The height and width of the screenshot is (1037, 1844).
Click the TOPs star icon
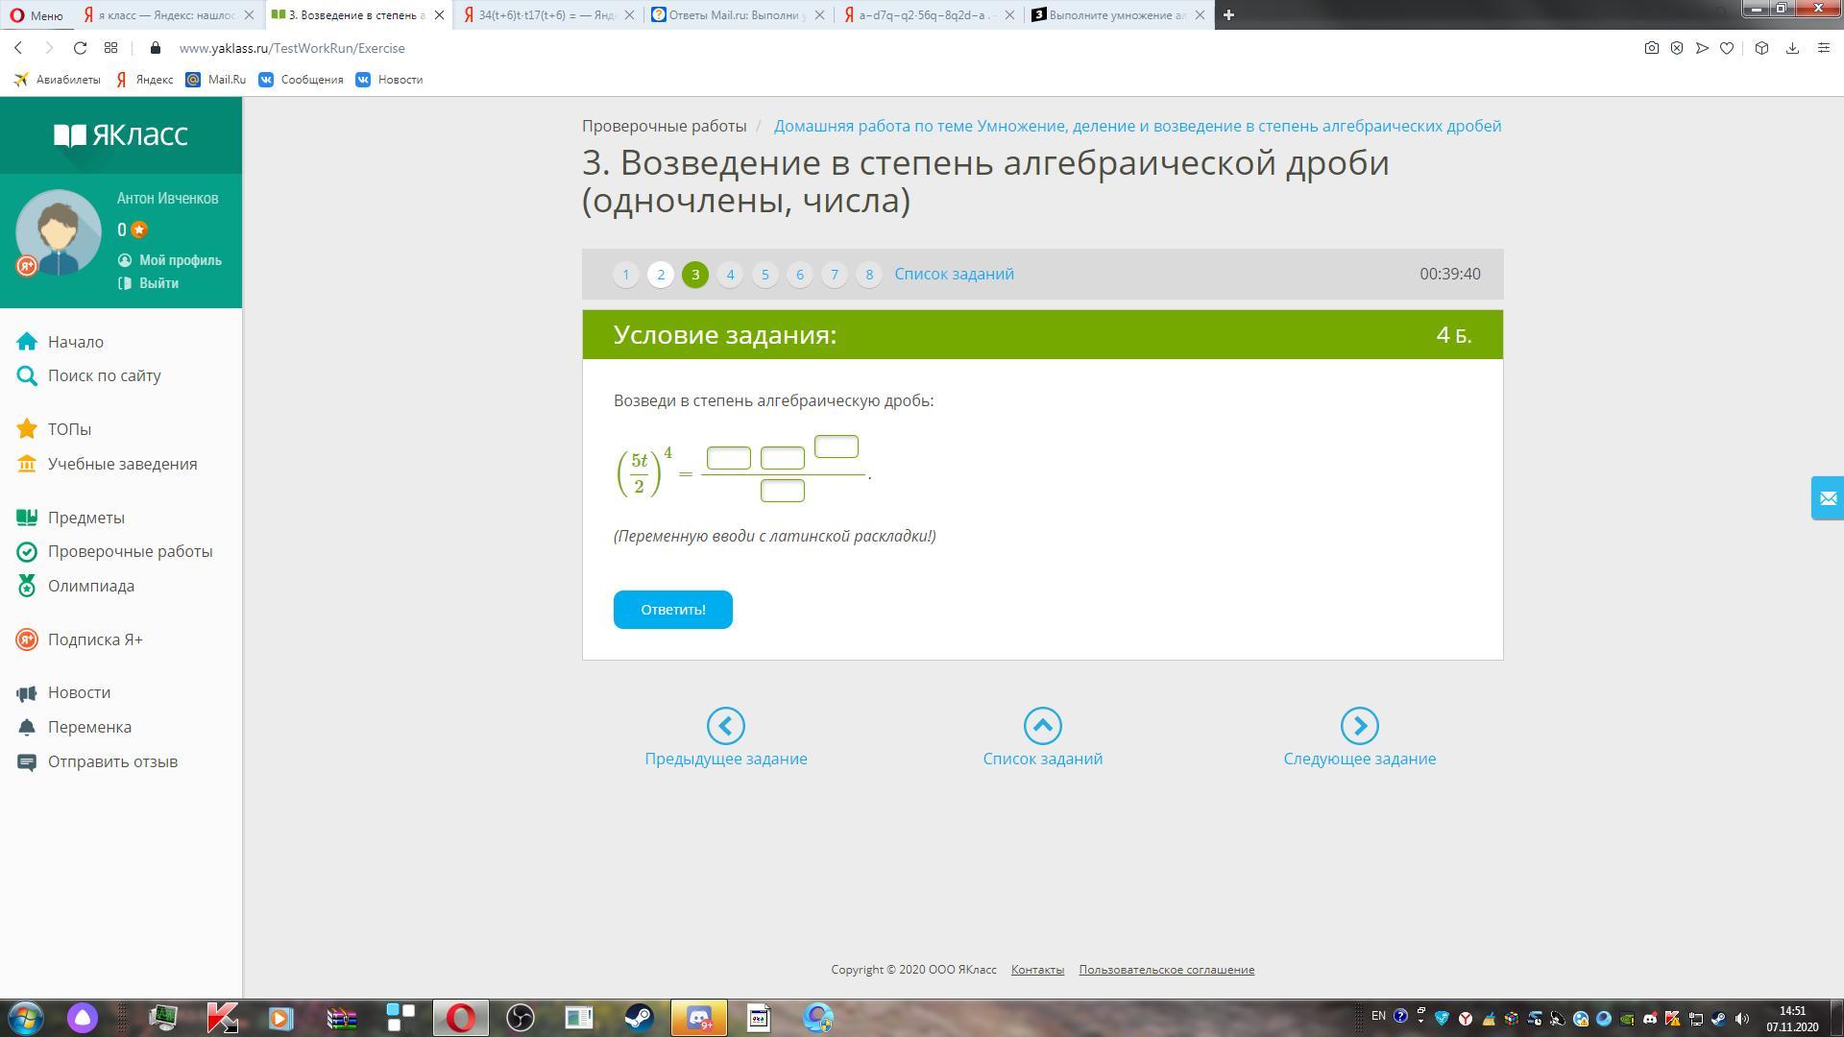[x=27, y=429]
